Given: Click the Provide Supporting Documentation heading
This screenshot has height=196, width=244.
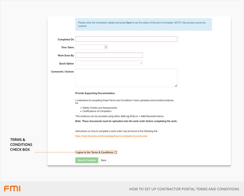Looking at the screenshot, I should (x=95, y=93).
